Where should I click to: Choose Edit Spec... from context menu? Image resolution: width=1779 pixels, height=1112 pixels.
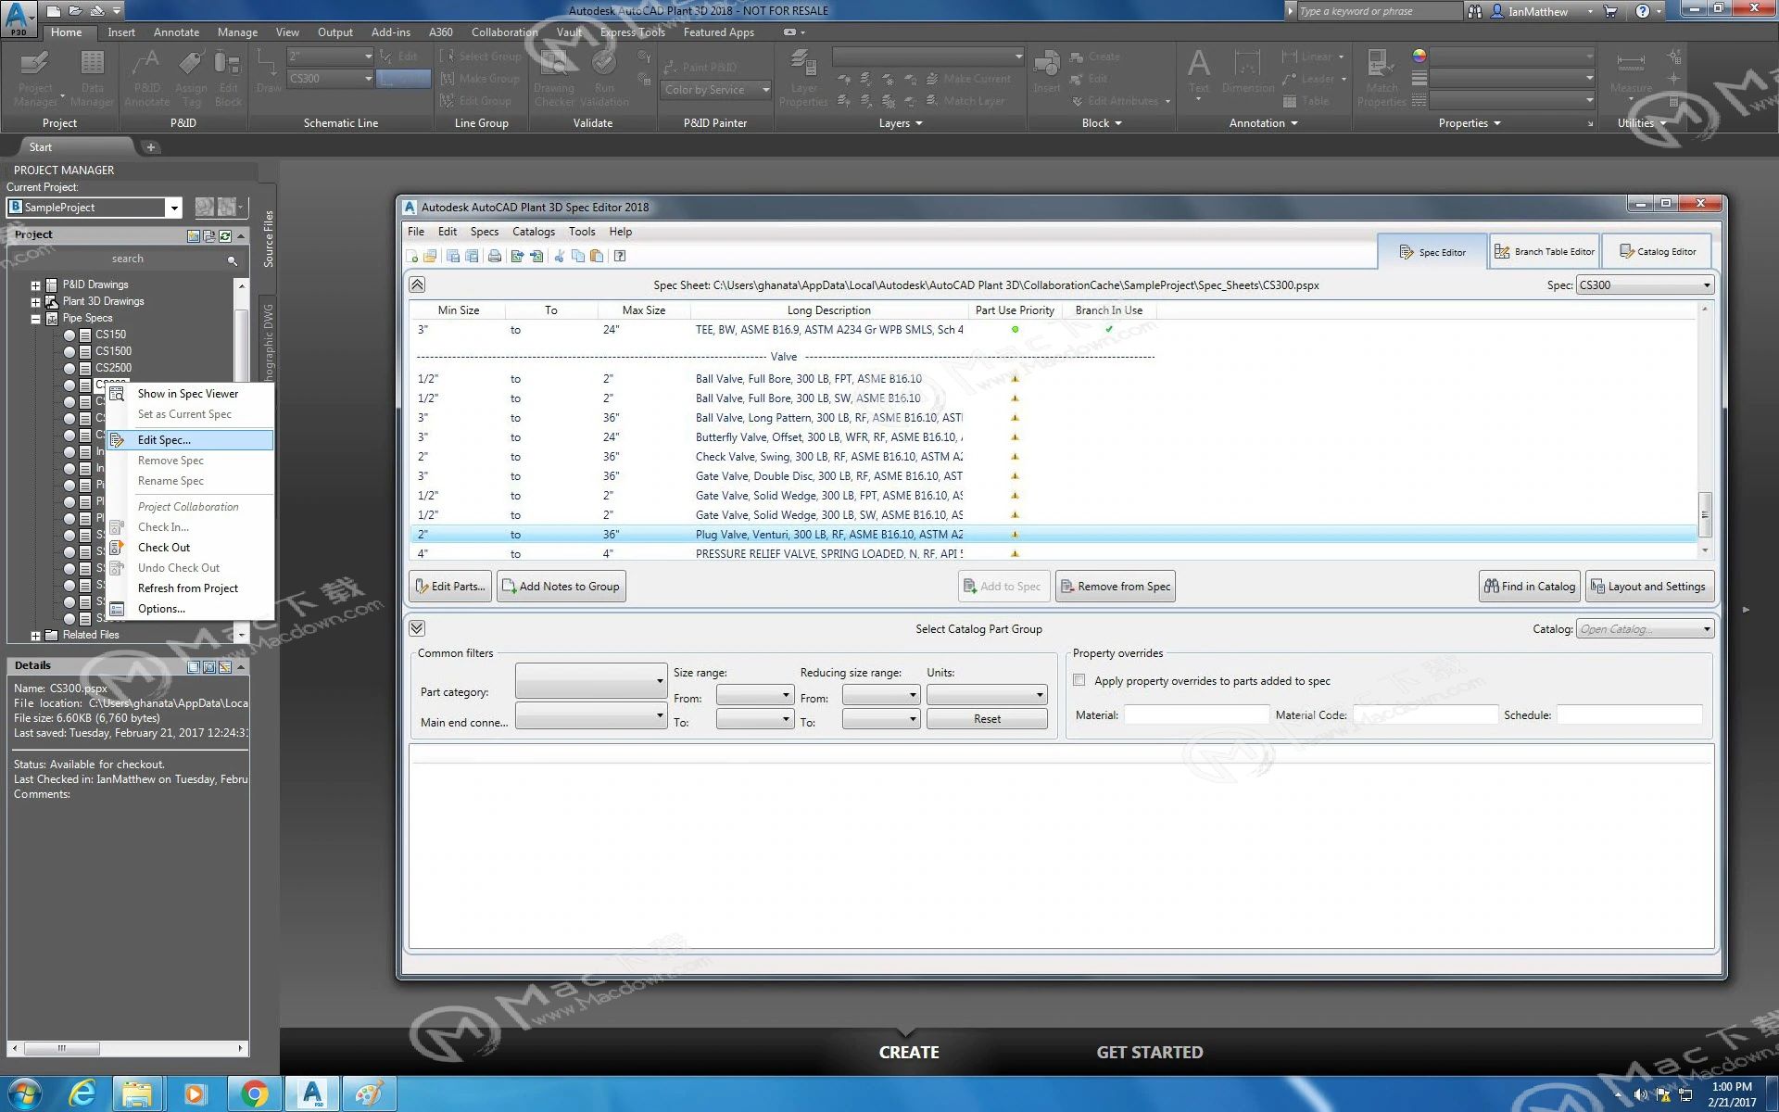click(x=190, y=440)
